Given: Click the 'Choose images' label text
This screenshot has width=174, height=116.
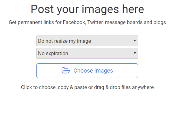Looking at the screenshot, I should coord(93,71).
